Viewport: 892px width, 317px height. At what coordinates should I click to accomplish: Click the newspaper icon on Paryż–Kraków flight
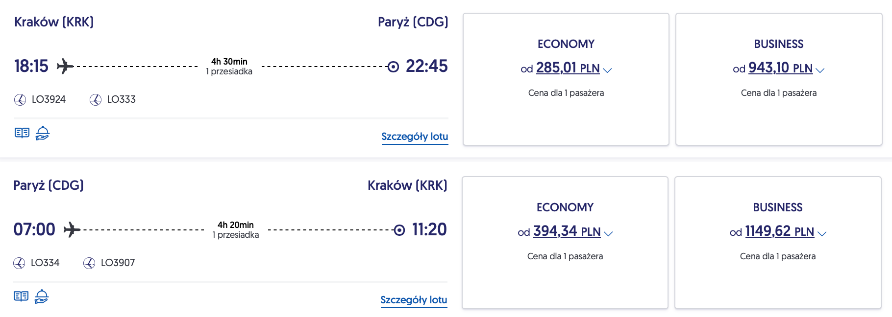[21, 296]
